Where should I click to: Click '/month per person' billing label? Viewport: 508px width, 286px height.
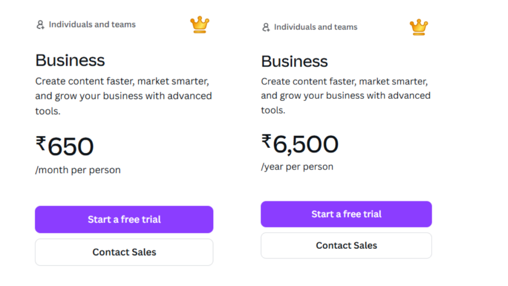coord(77,169)
